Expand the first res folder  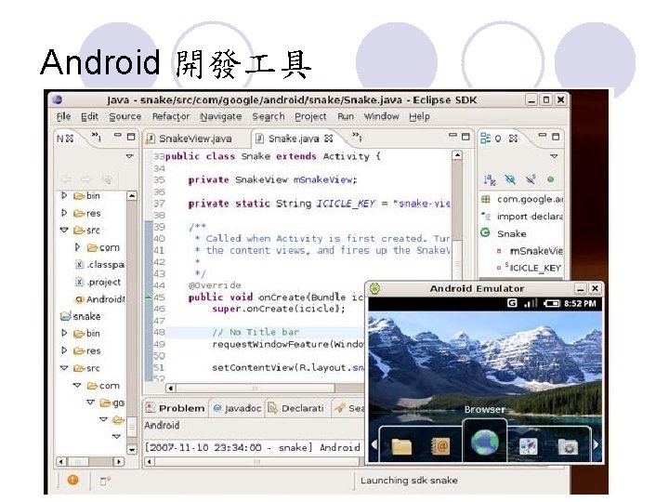[x=64, y=213]
